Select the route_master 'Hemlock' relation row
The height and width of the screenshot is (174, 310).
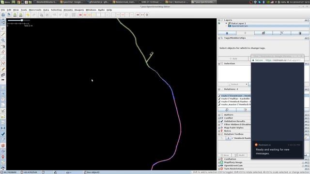click(234, 104)
